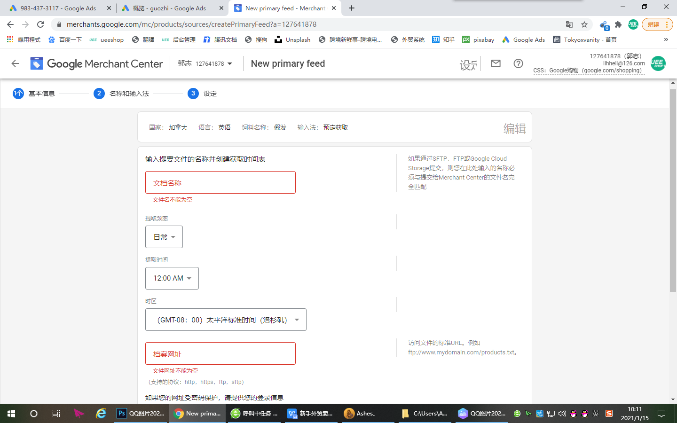Open the help question mark icon
The height and width of the screenshot is (423, 677).
[518, 63]
